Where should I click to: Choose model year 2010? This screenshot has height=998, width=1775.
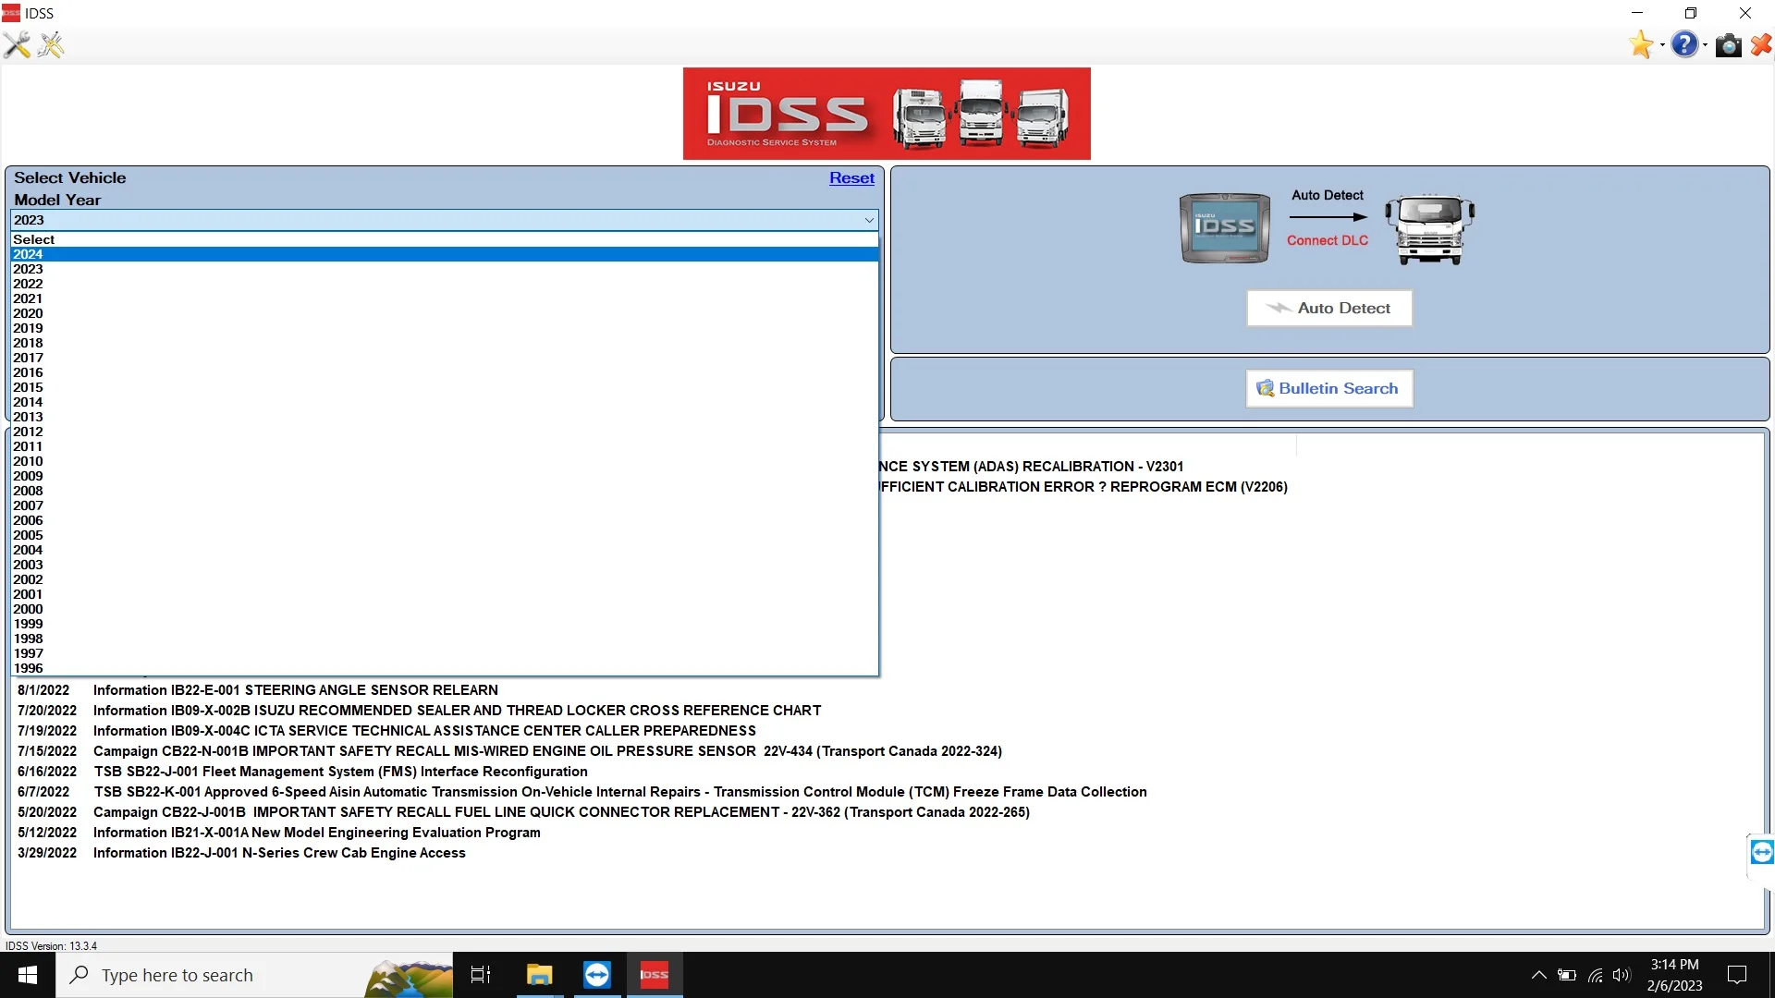pos(444,461)
